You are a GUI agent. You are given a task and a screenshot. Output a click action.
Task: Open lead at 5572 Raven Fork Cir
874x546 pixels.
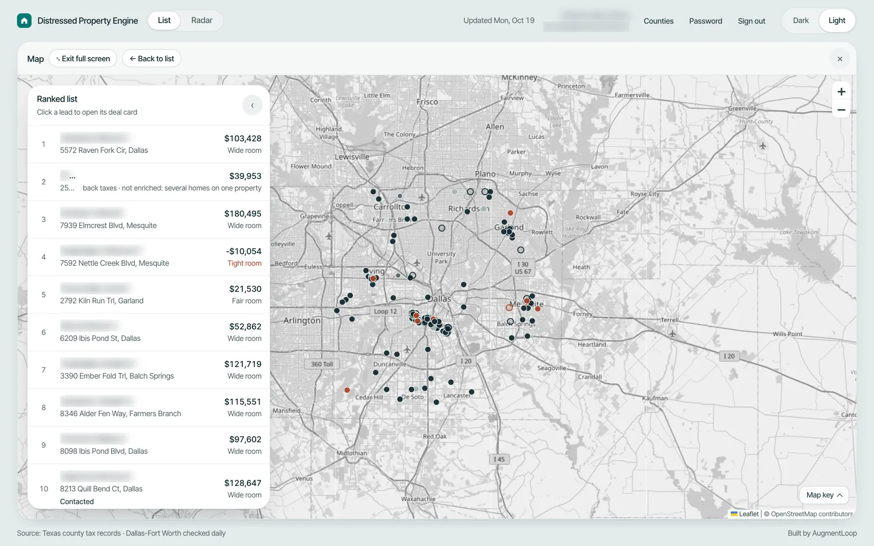pyautogui.click(x=149, y=144)
